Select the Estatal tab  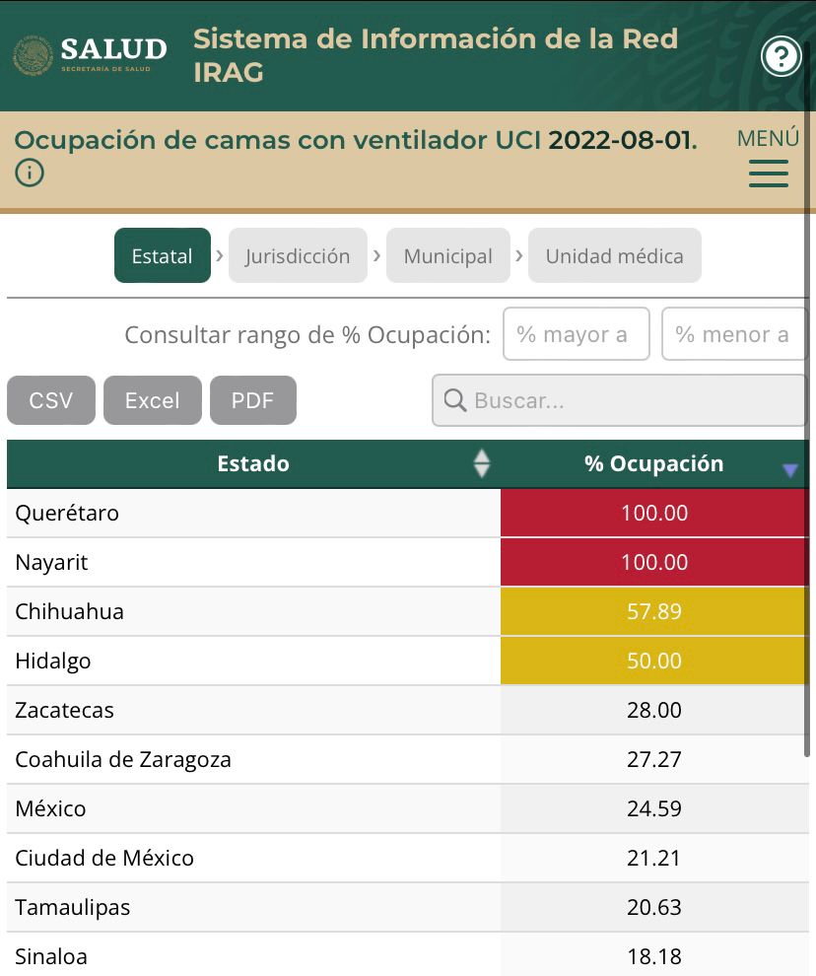tap(163, 255)
